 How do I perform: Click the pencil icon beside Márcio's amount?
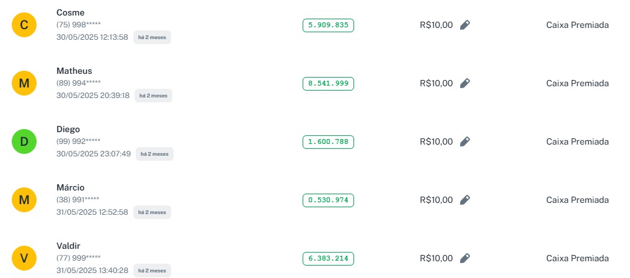(465, 200)
